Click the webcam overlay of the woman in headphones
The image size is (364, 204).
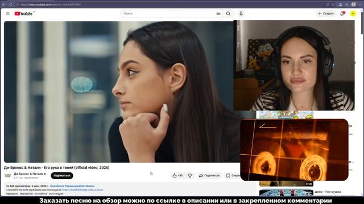point(294,65)
